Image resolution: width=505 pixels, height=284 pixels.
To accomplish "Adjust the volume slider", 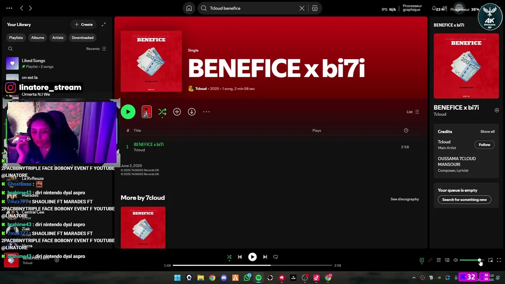I will coord(471,260).
